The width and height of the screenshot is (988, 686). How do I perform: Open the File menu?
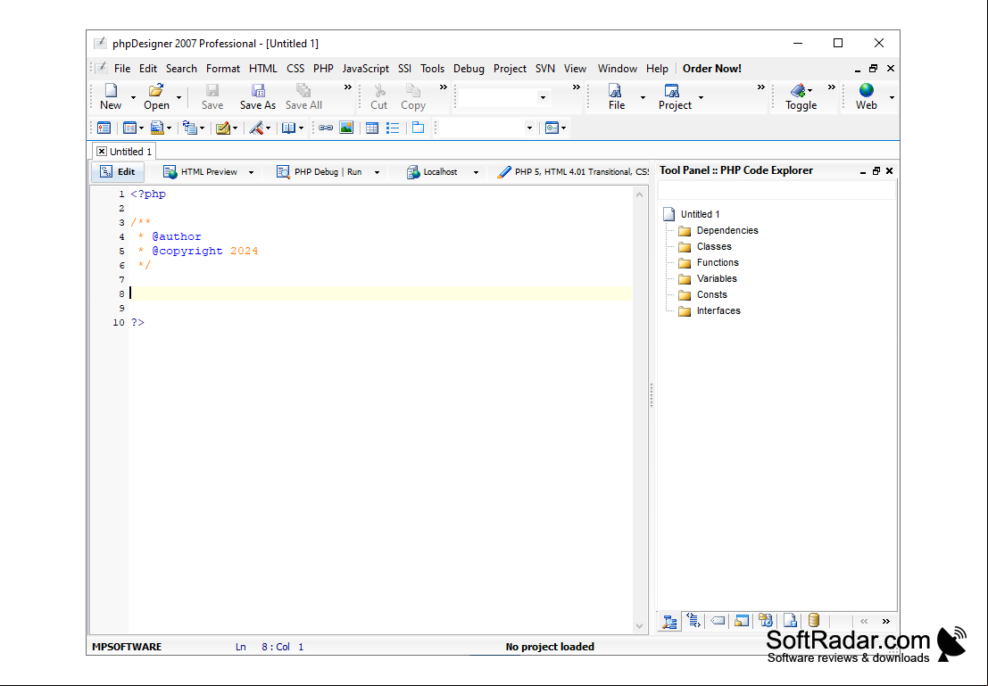pyautogui.click(x=122, y=69)
